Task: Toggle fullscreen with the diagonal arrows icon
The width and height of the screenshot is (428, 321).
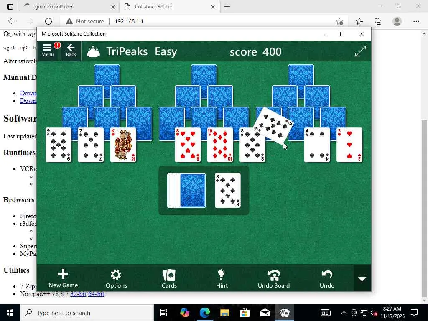Action: click(360, 51)
